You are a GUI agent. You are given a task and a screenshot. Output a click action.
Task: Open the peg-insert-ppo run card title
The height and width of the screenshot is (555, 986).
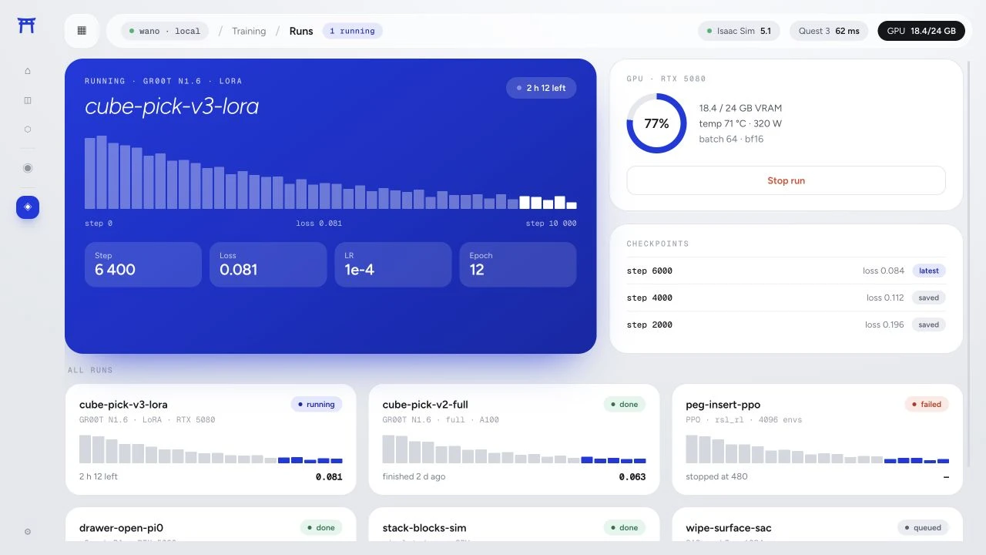[723, 405]
